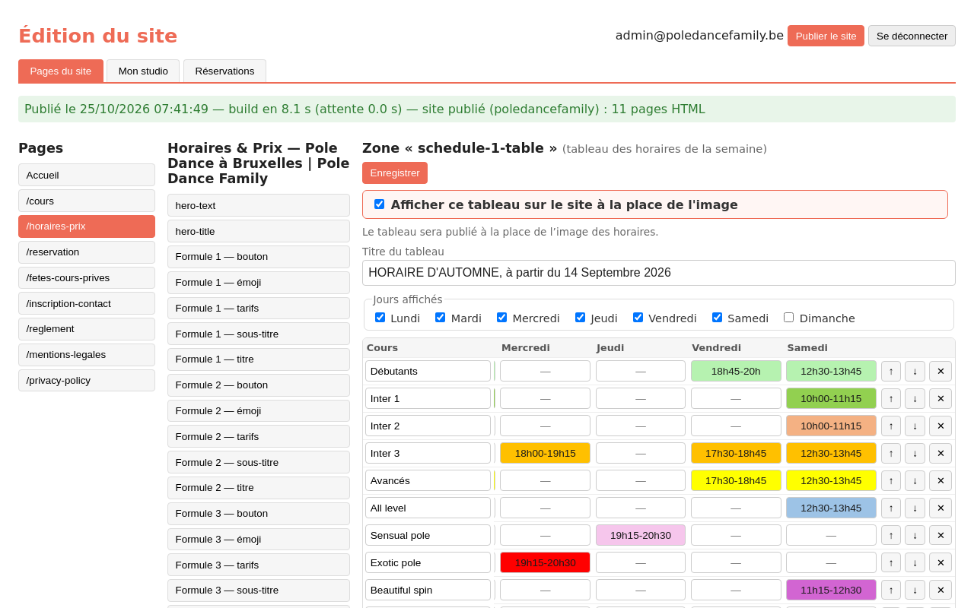Move the Inter 3 row down
974x608 pixels.
coord(915,453)
